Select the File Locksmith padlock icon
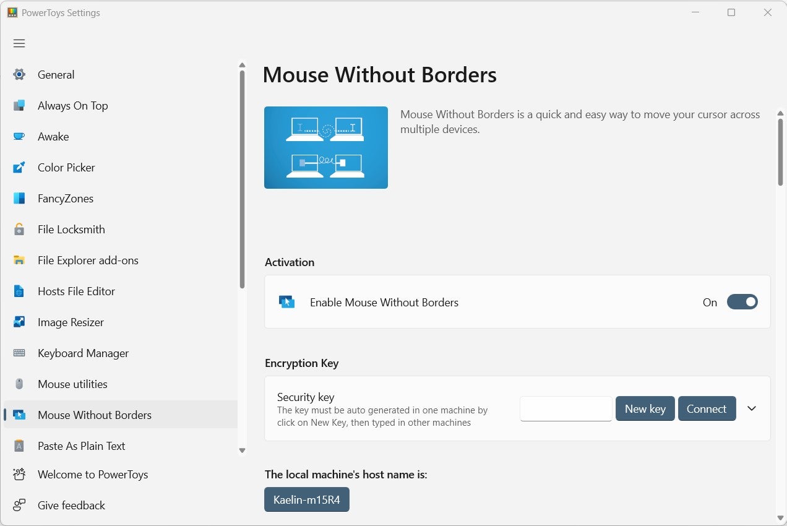The height and width of the screenshot is (526, 787). (19, 230)
